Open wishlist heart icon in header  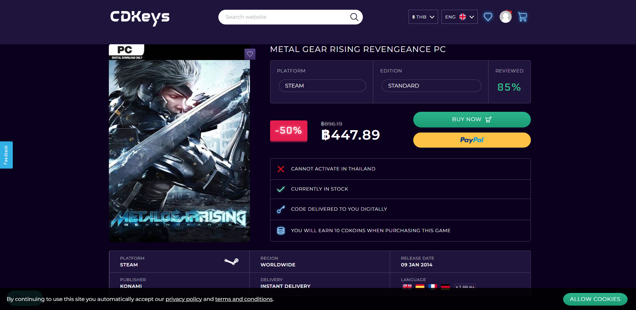pos(488,17)
